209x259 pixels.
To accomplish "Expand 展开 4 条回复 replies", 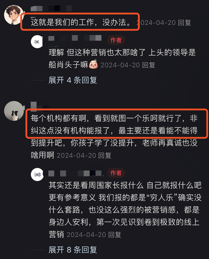I will [x=73, y=80].
